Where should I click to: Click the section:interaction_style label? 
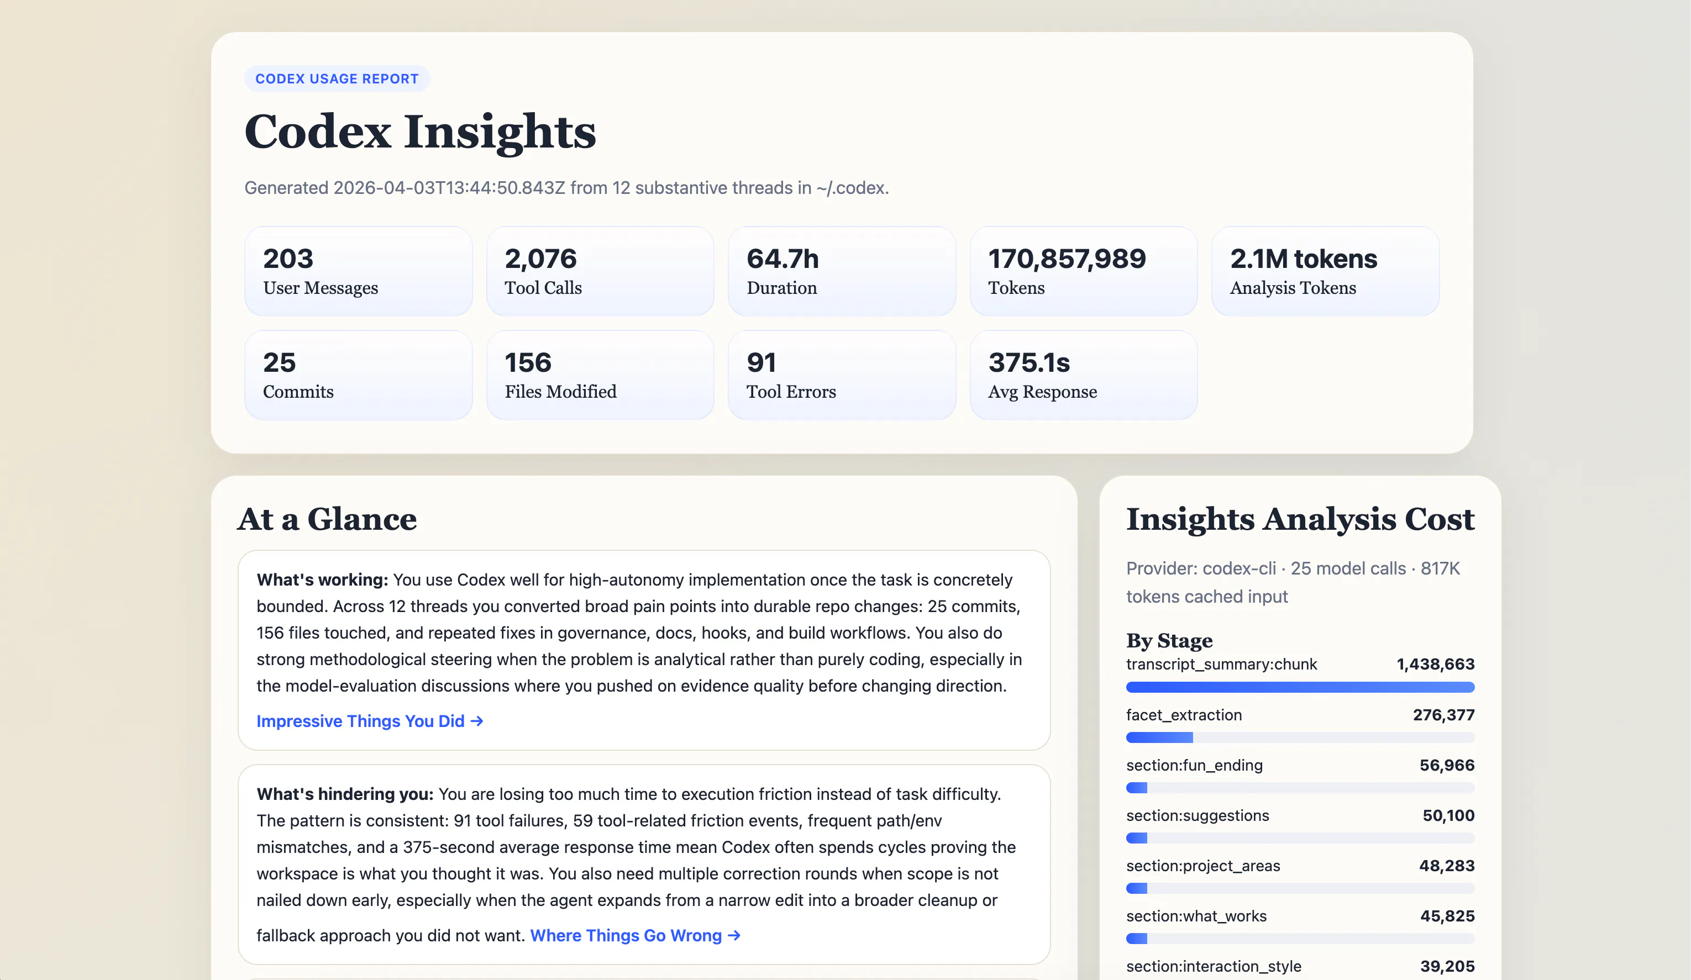pyautogui.click(x=1213, y=967)
